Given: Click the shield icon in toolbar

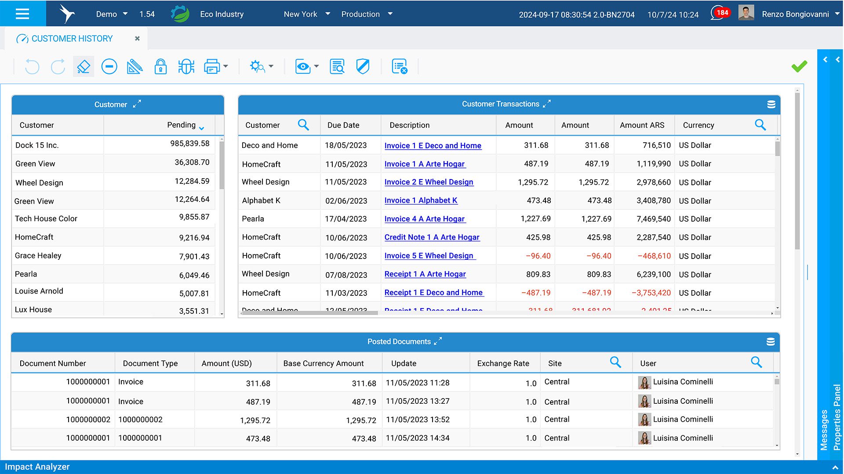Looking at the screenshot, I should [363, 67].
